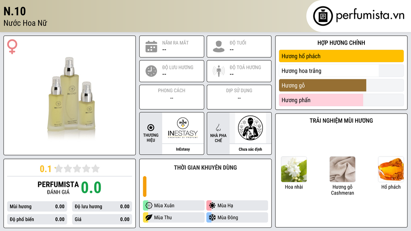Click the Hổ phách note caption
The width and height of the screenshot is (411, 231).
(x=391, y=187)
